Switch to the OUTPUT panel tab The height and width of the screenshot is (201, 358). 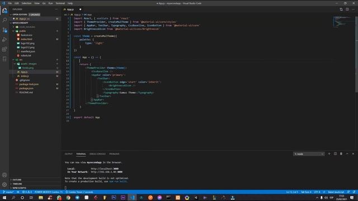click(68, 154)
